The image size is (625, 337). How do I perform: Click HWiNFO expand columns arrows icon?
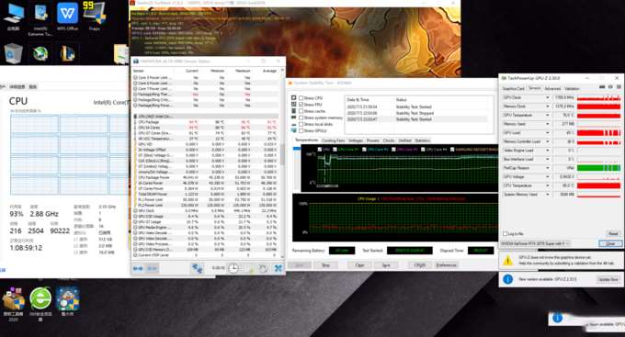pos(138,268)
